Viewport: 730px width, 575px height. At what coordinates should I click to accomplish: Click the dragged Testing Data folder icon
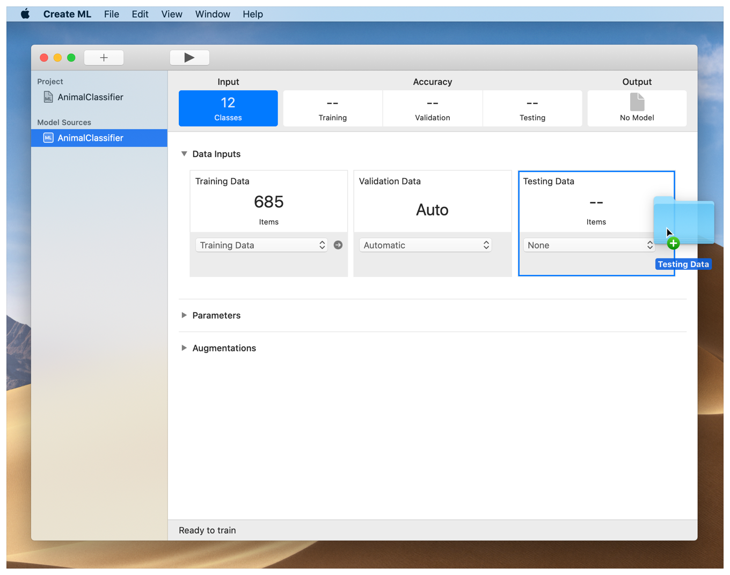tap(684, 220)
